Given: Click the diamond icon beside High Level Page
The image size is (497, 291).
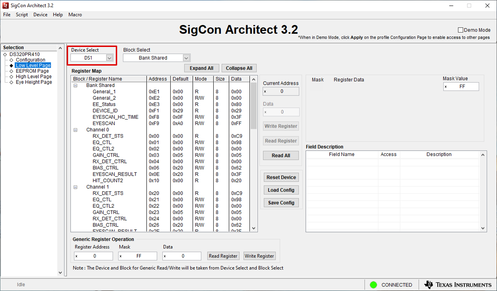Looking at the screenshot, I should (11, 77).
